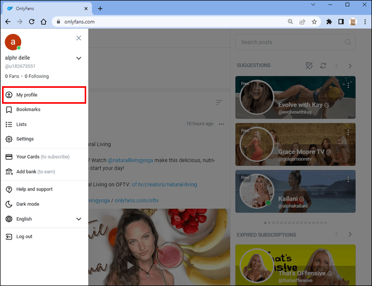Play the smoothie post video
This screenshot has height=286, width=372.
(x=130, y=265)
